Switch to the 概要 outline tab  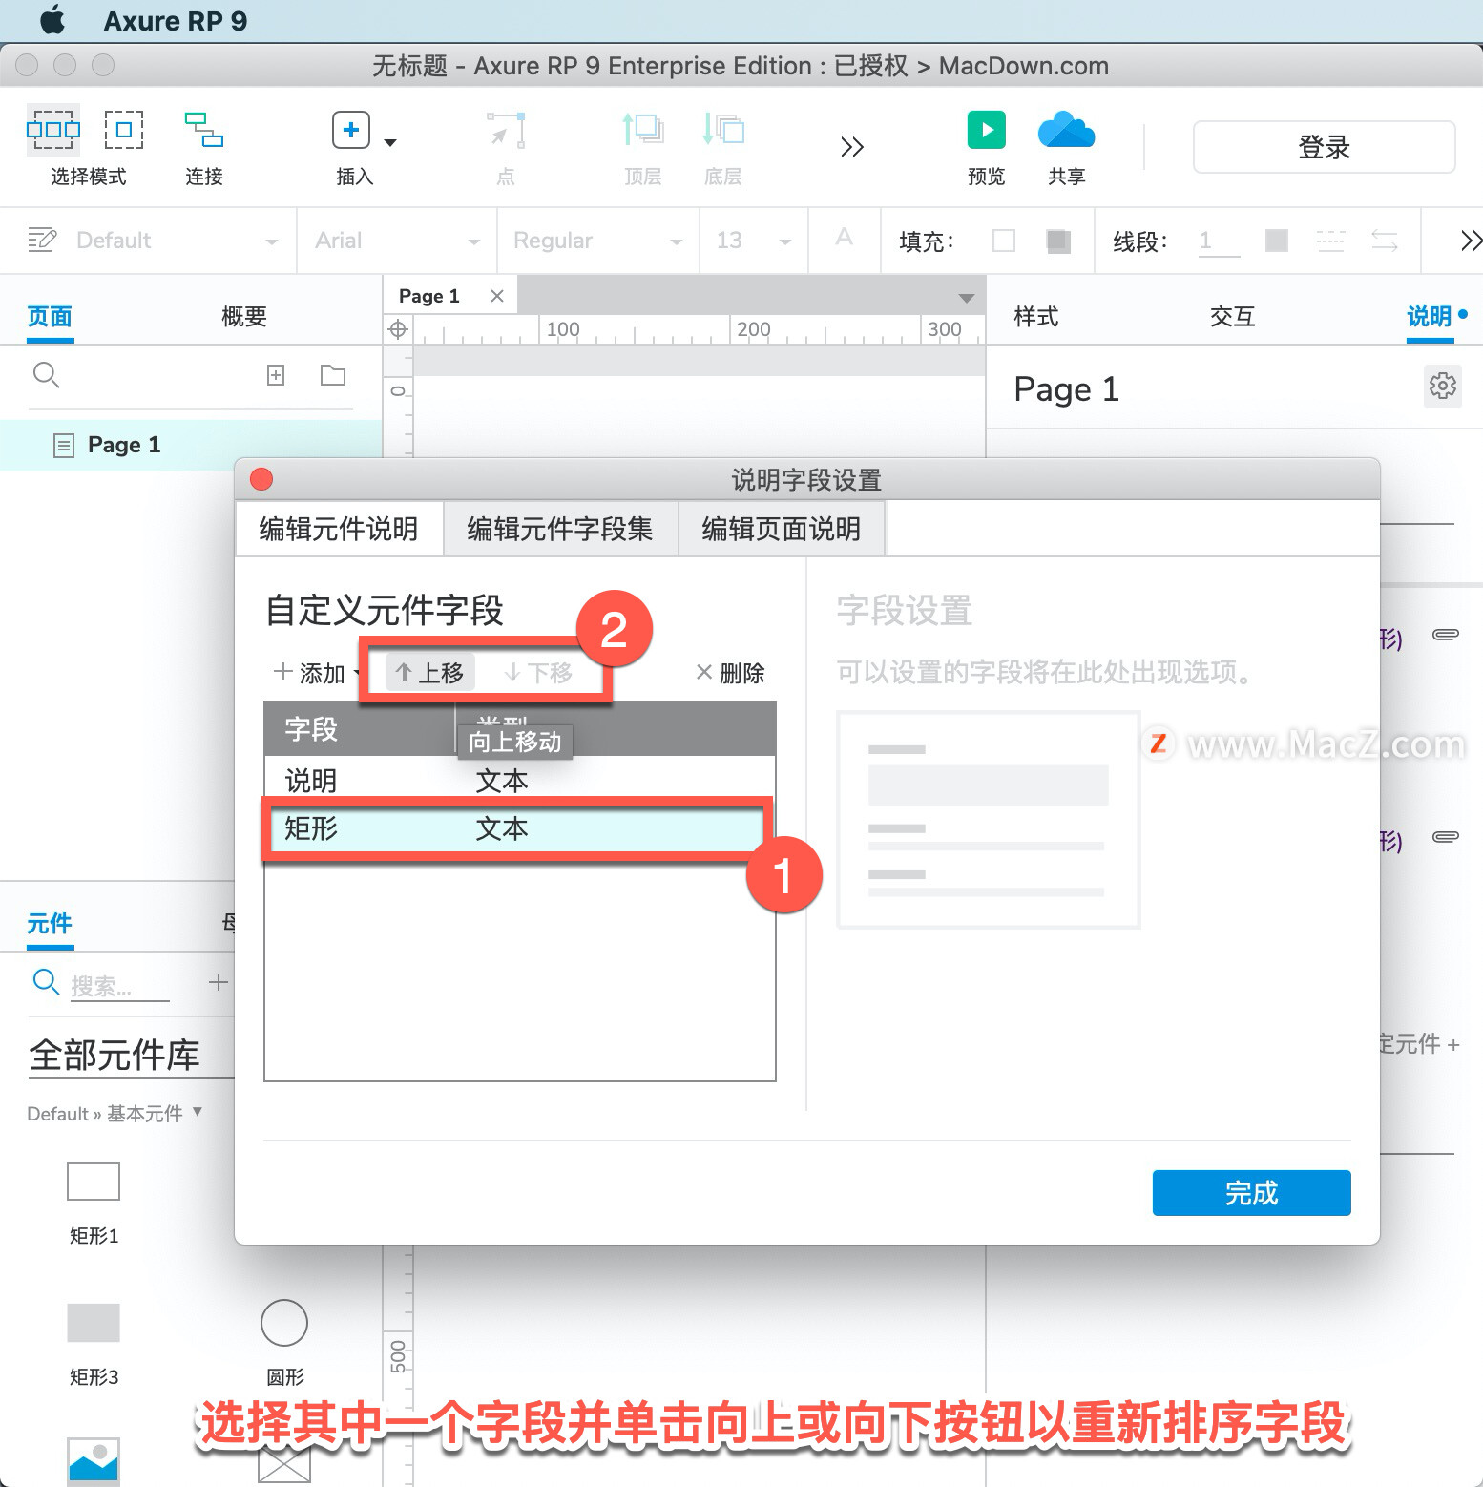[x=243, y=316]
